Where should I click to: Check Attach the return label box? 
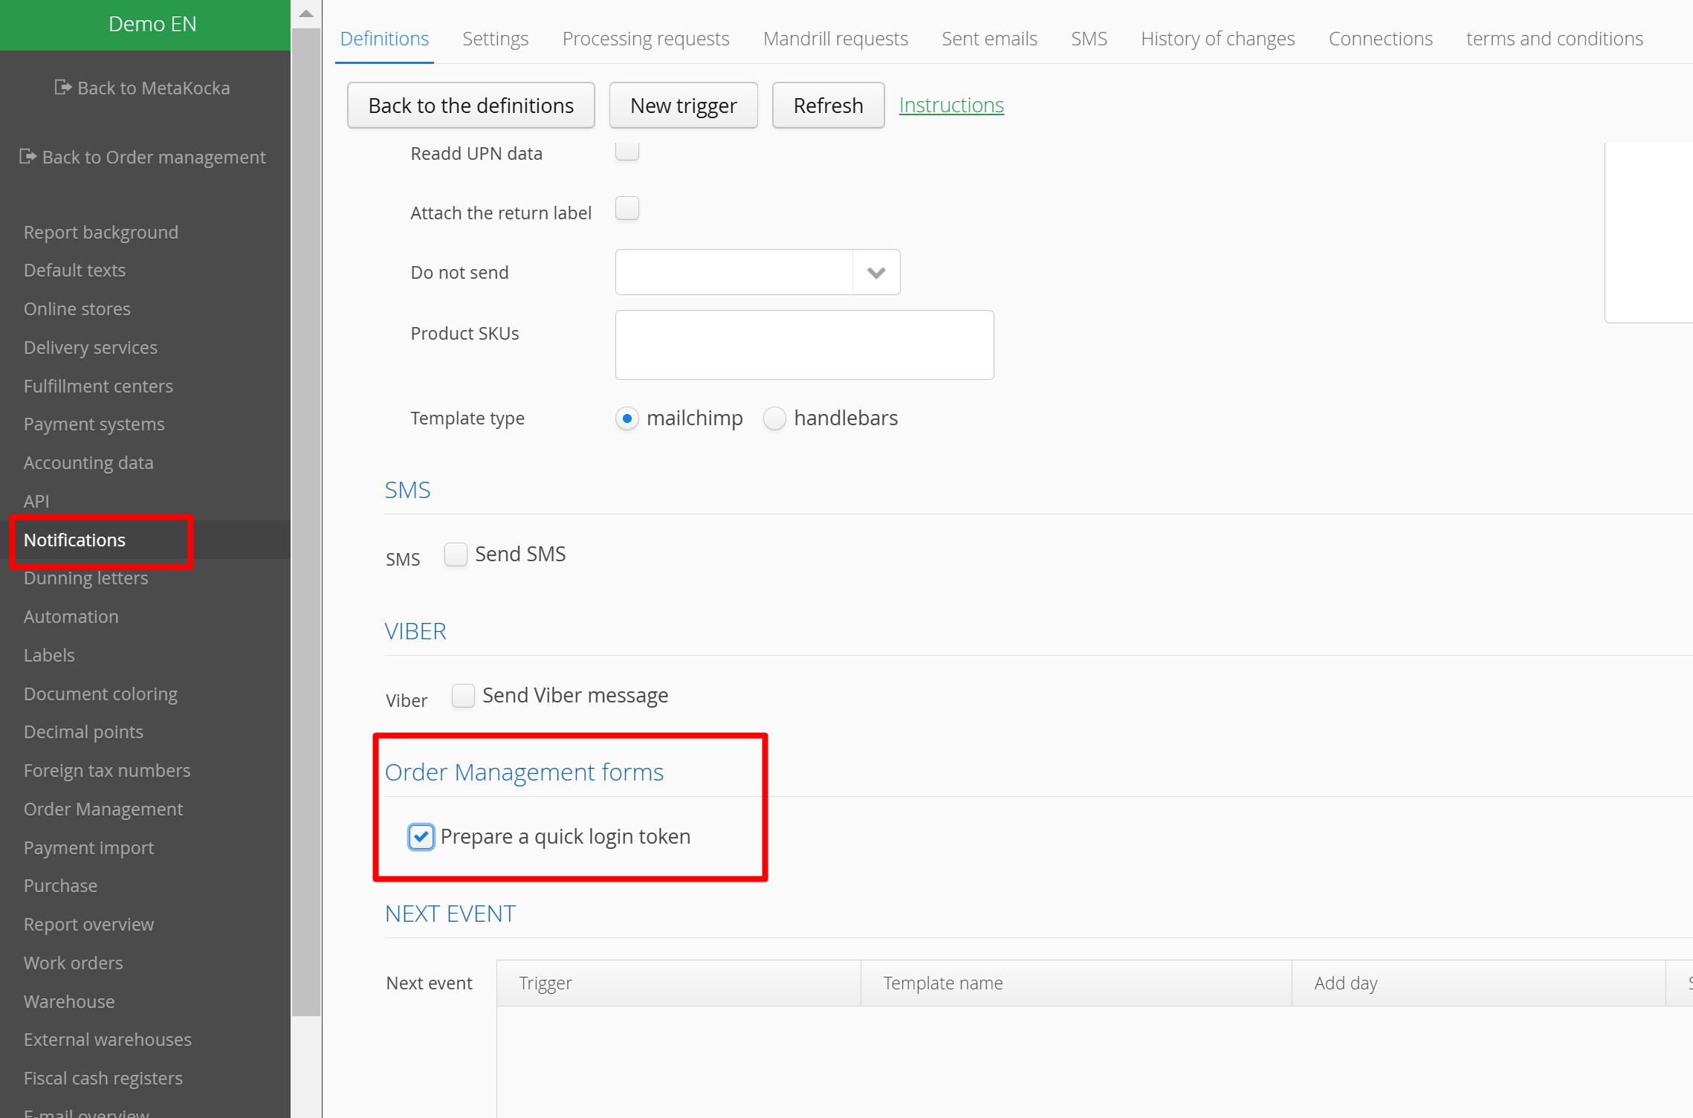click(627, 209)
